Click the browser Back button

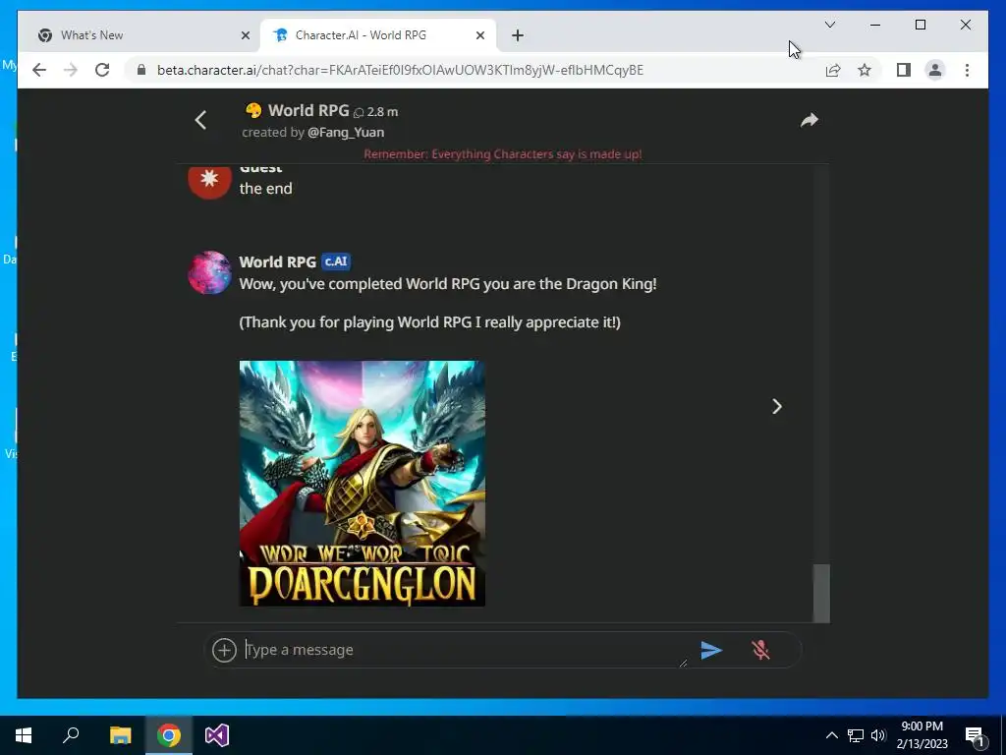click(x=39, y=70)
